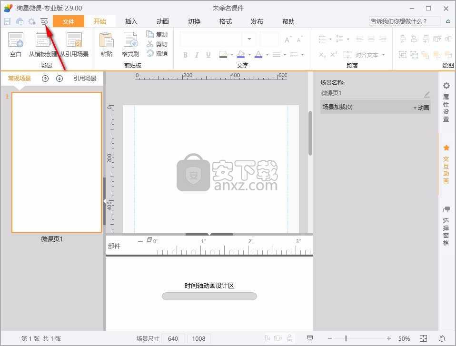The height and width of the screenshot is (346, 456).
Task: Select the 常规场景 tab
Action: (x=20, y=79)
